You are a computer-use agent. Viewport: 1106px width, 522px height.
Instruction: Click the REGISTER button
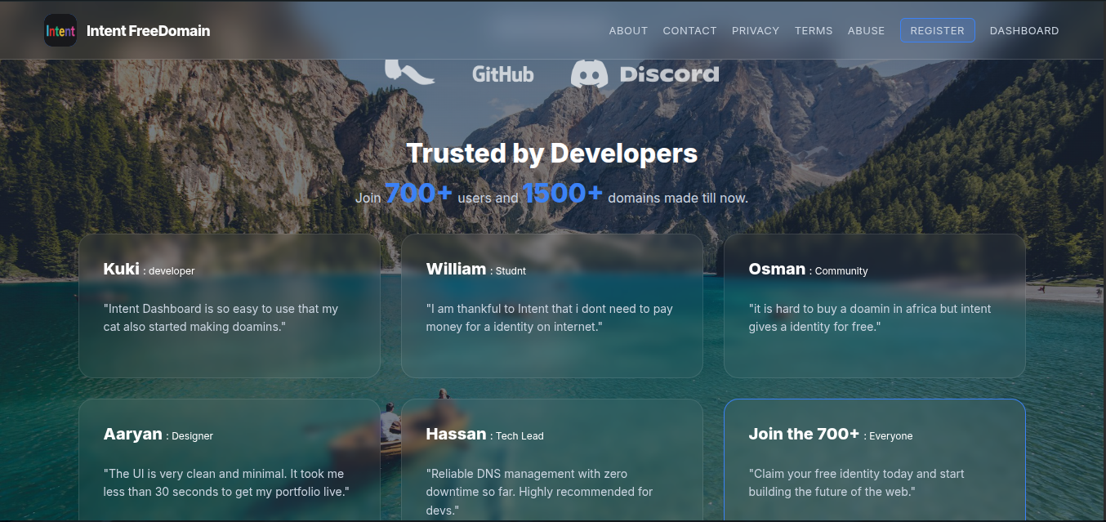(937, 30)
